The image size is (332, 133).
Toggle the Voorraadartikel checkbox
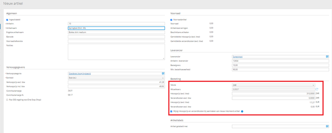tap(171, 20)
